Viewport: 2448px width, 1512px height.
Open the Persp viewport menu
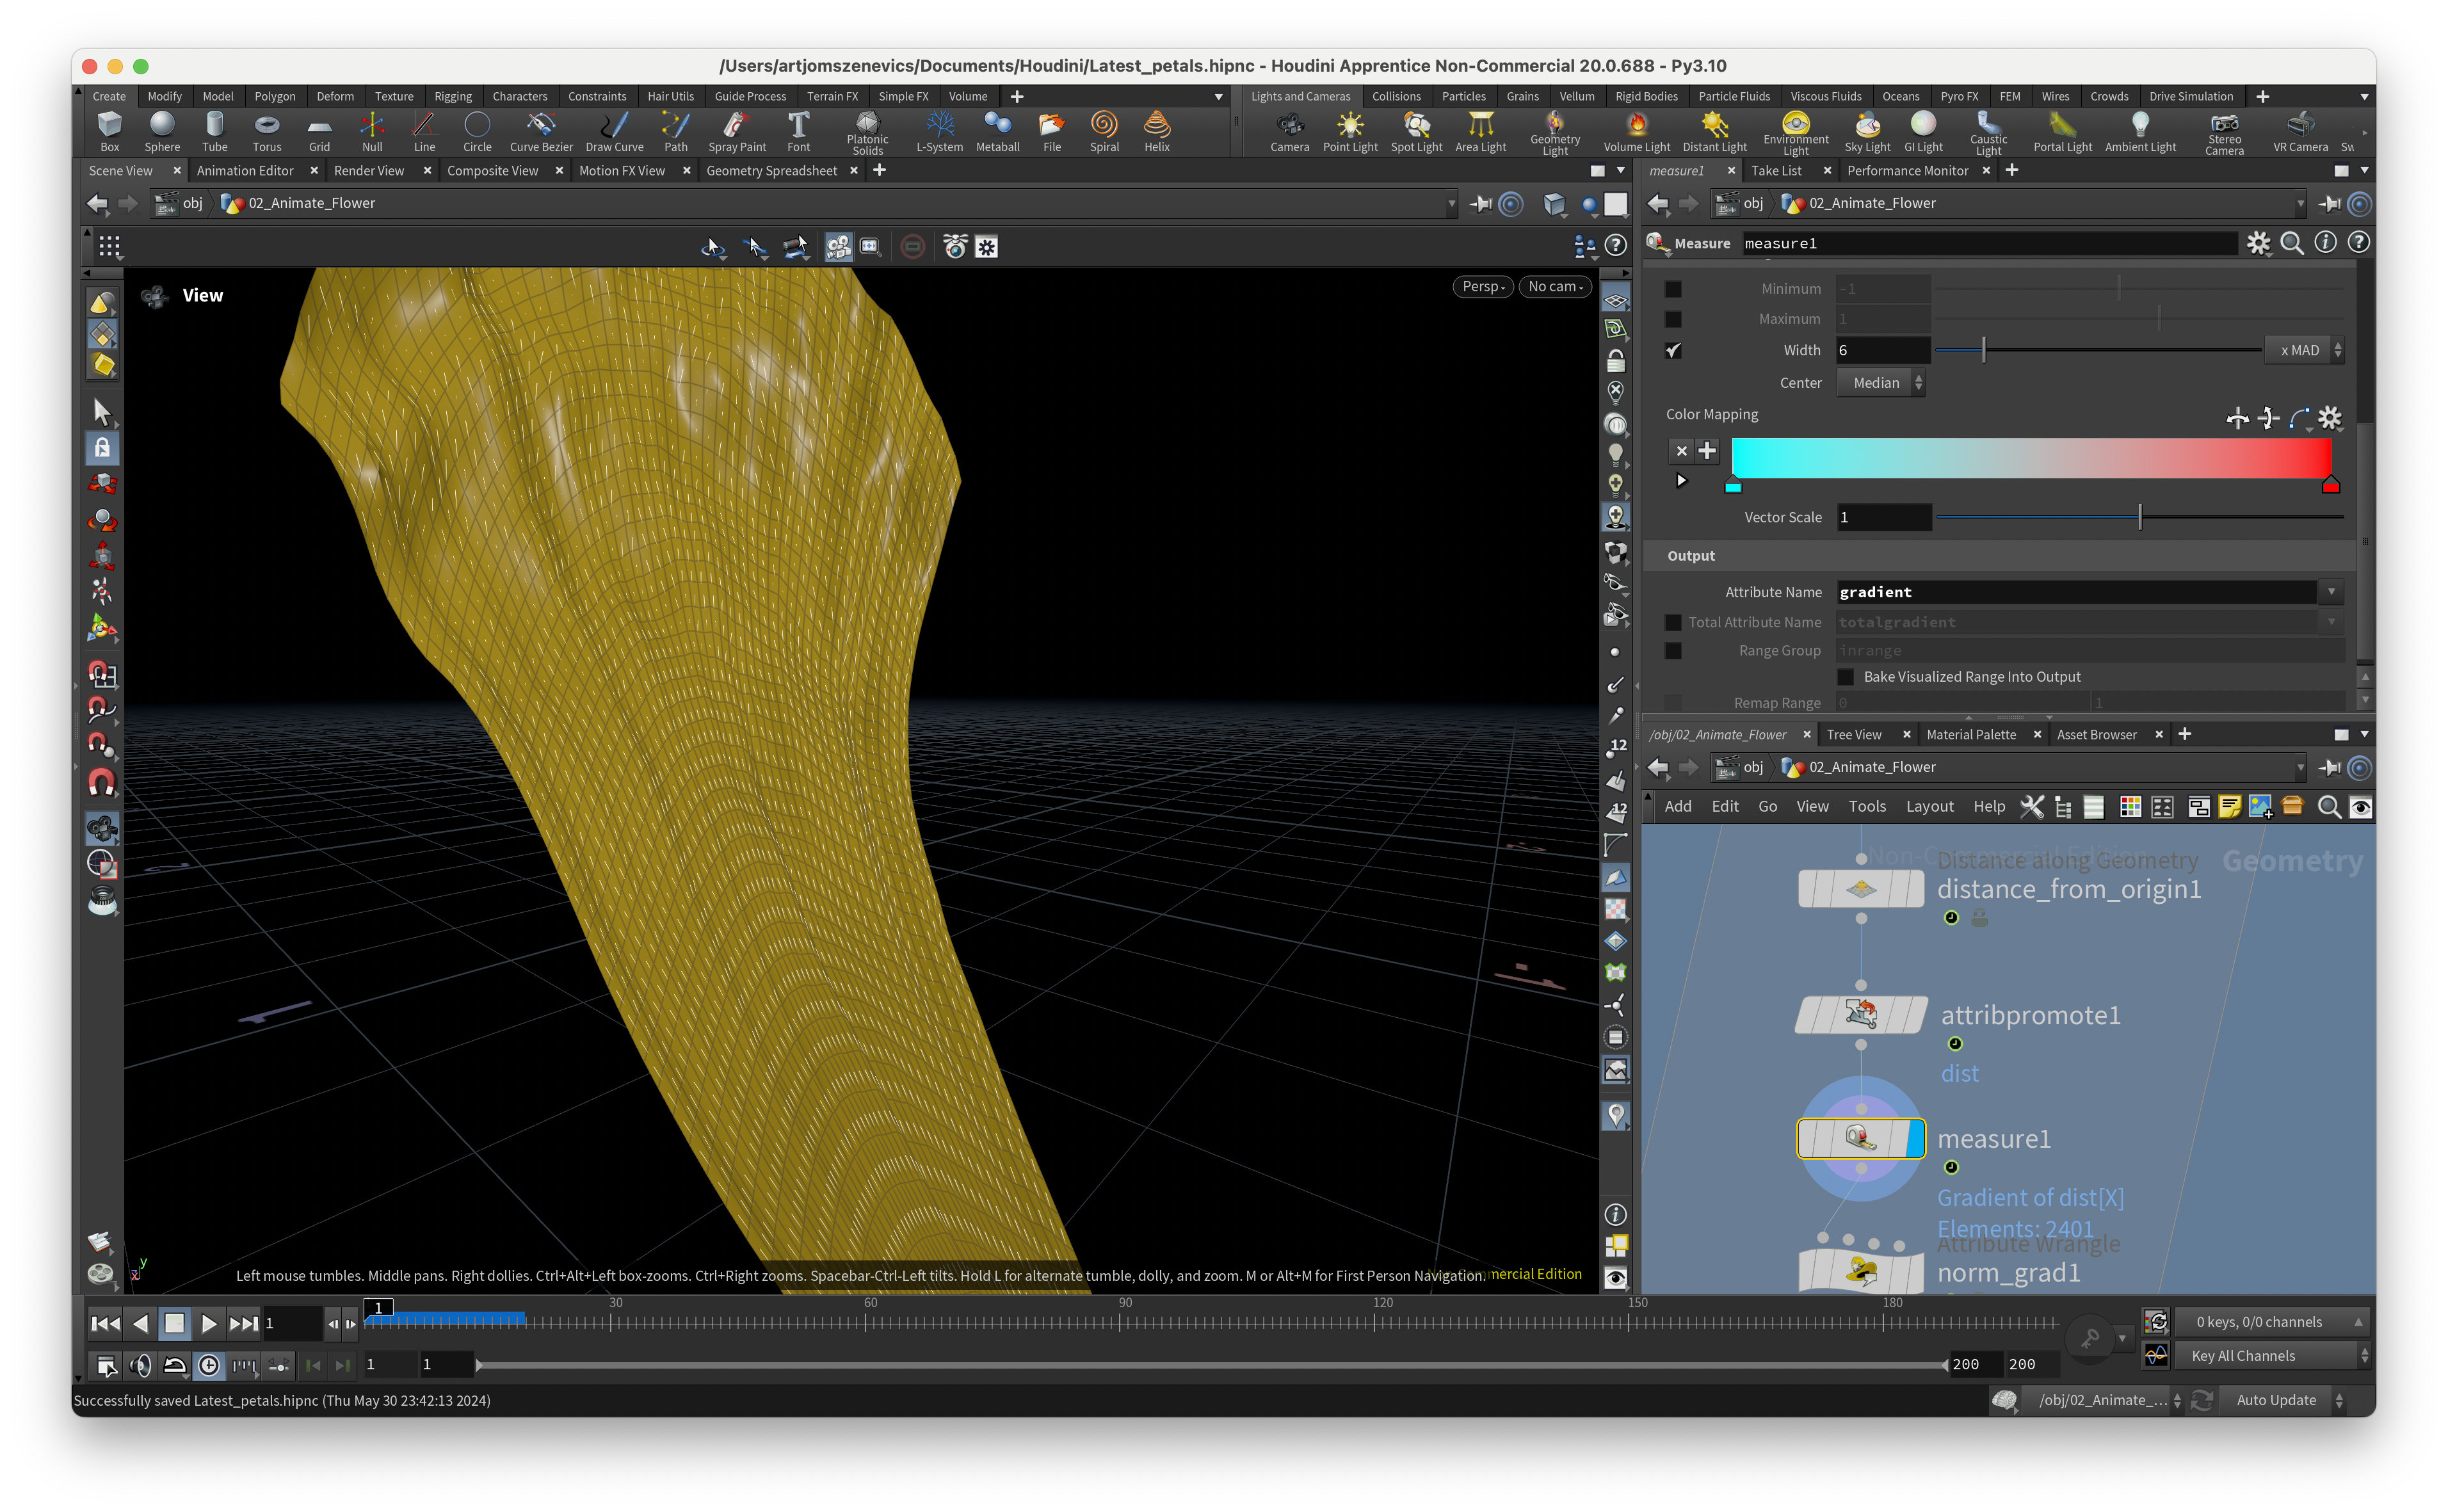pyautogui.click(x=1482, y=286)
